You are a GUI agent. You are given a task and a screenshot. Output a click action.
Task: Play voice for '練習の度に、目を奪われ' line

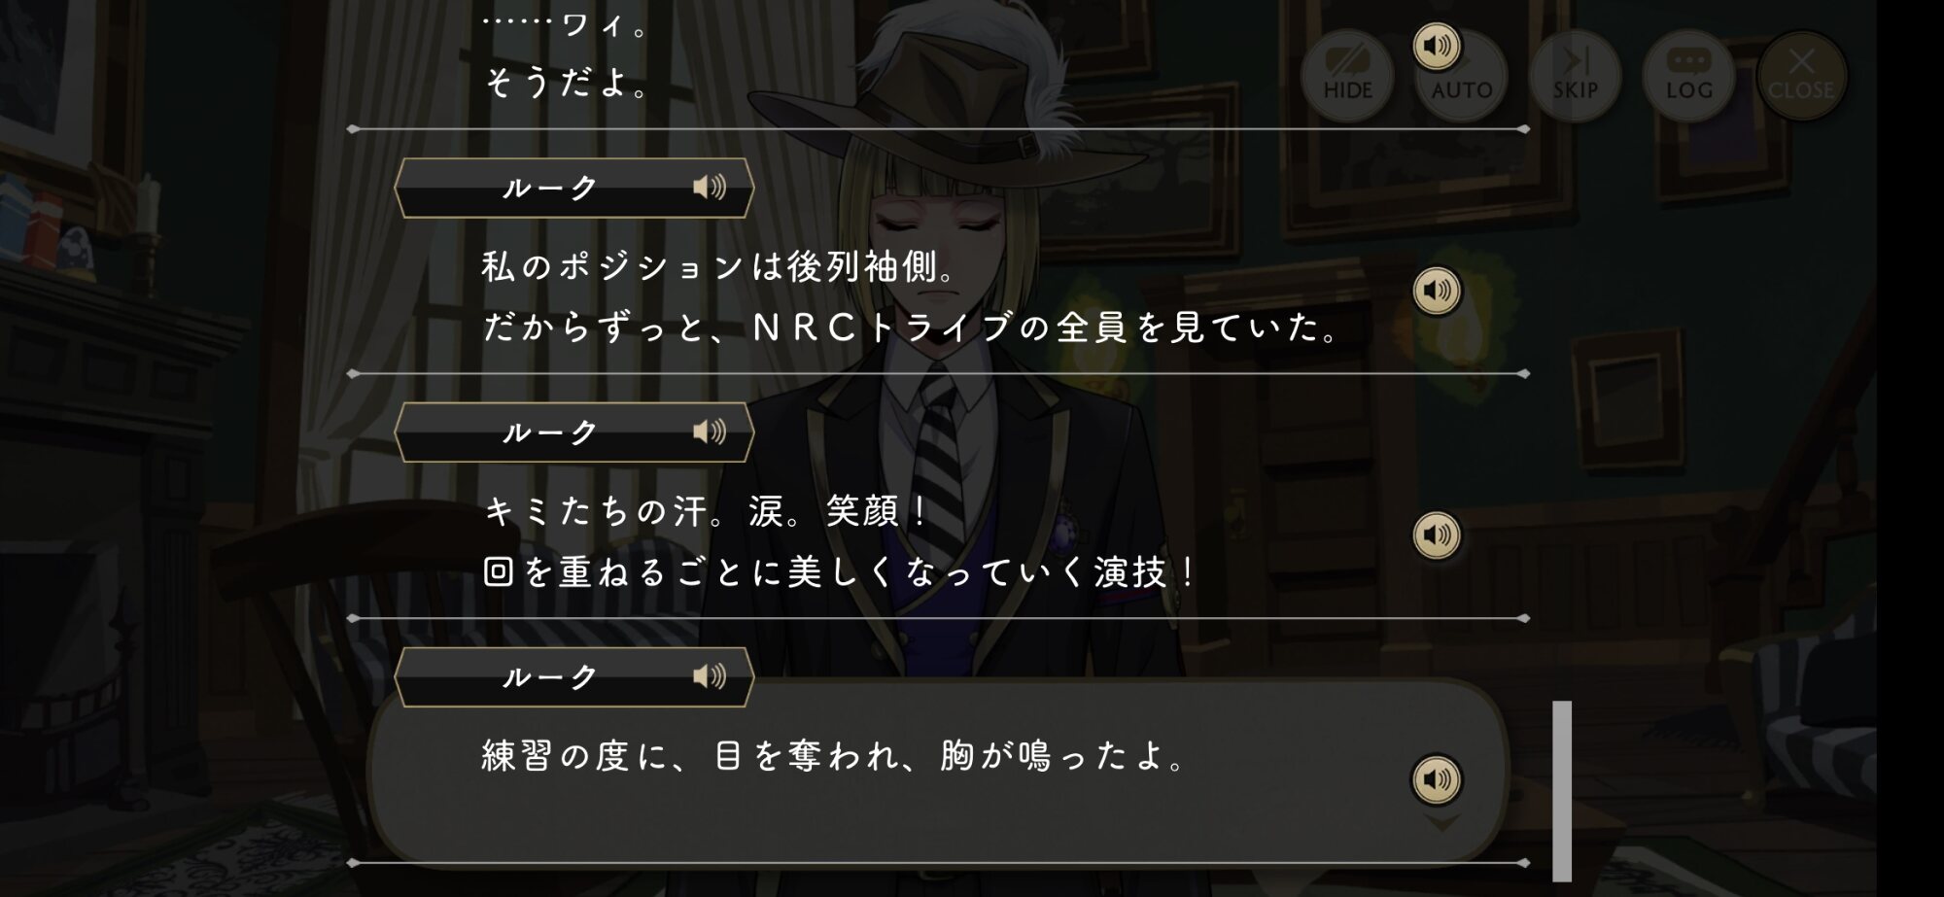(x=1437, y=778)
